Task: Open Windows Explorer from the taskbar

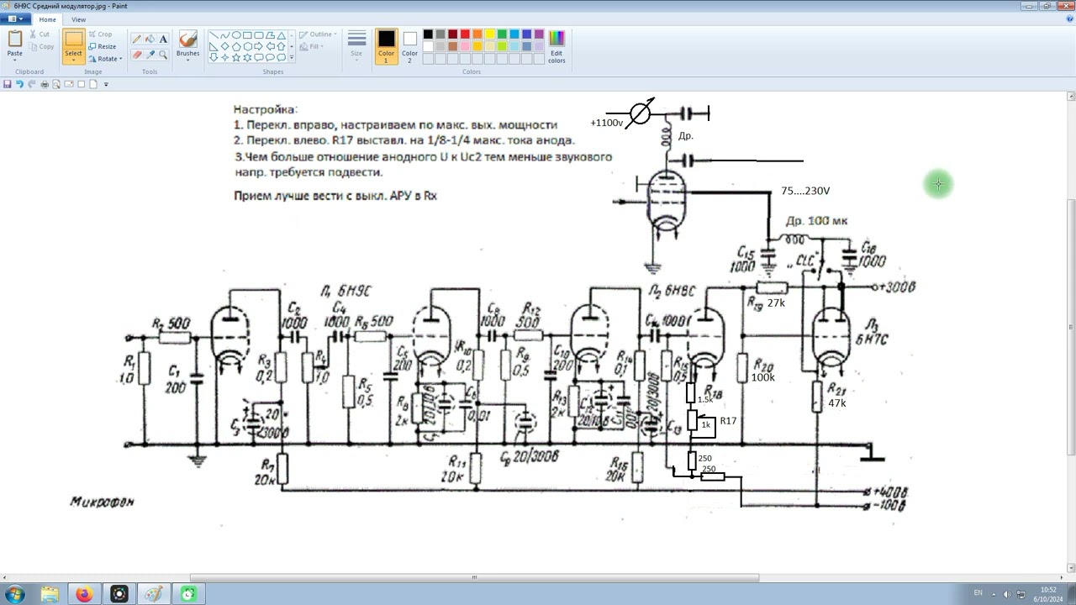Action: tap(50, 594)
